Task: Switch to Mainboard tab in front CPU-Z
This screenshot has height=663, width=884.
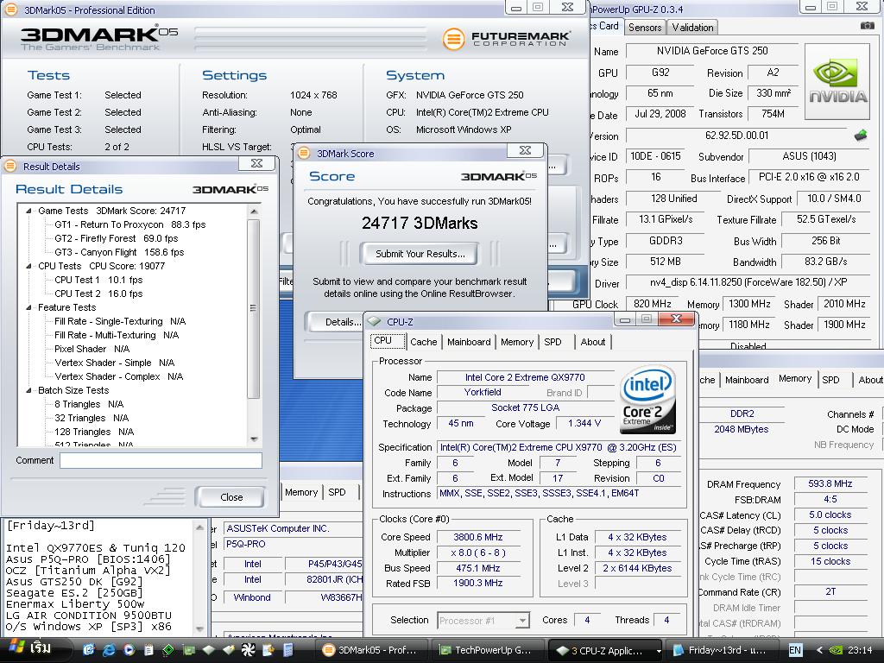Action: [469, 342]
